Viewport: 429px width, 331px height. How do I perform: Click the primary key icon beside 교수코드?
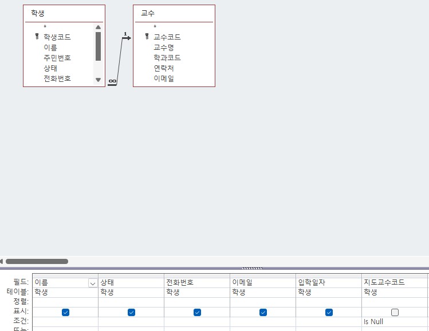pyautogui.click(x=147, y=37)
